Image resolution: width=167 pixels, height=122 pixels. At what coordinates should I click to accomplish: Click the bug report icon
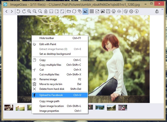point(157,11)
